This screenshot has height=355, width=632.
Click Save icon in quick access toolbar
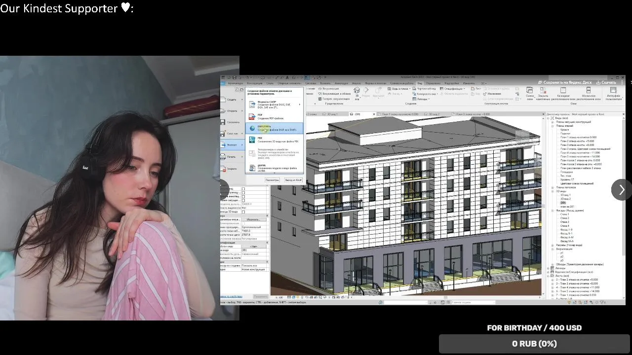click(x=235, y=77)
